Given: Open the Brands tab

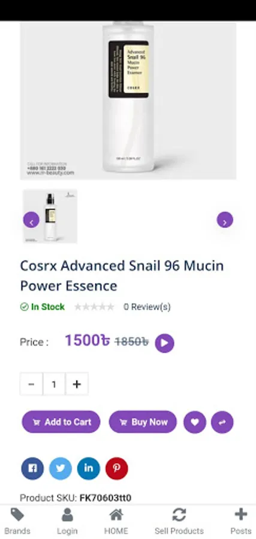Looking at the screenshot, I should point(17,522).
